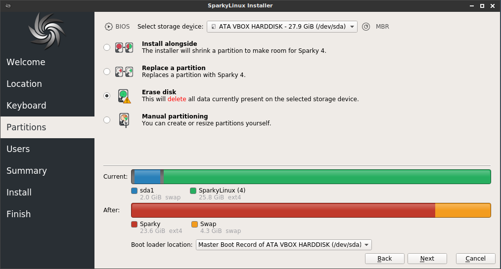This screenshot has height=269, width=501.
Task: Click the BIOS firmware type icon
Action: coord(109,27)
